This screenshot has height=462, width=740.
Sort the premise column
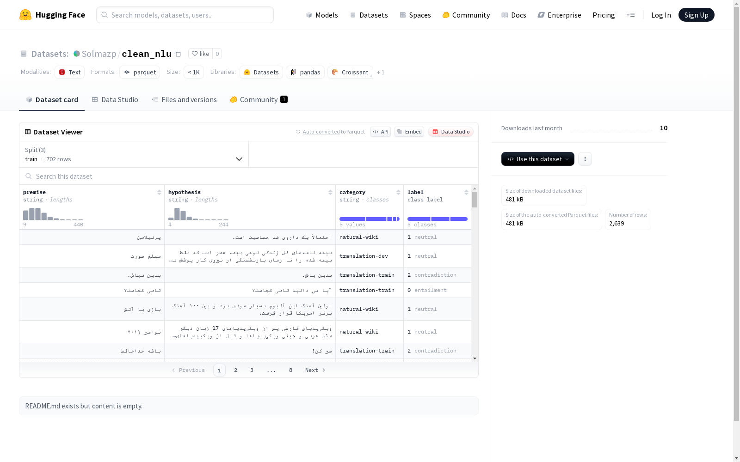159,192
